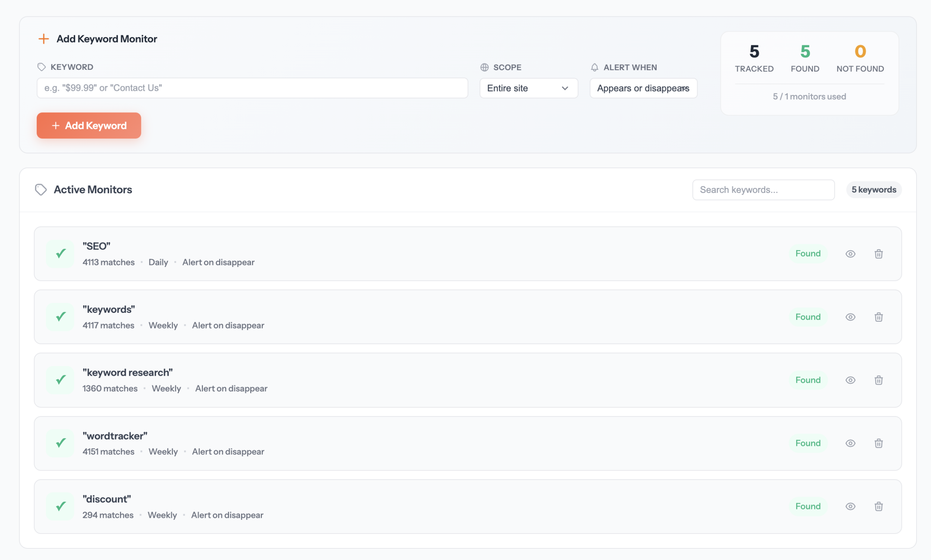Viewport: 931px width, 560px height.
Task: Click the Add Keyword button
Action: [x=89, y=125]
